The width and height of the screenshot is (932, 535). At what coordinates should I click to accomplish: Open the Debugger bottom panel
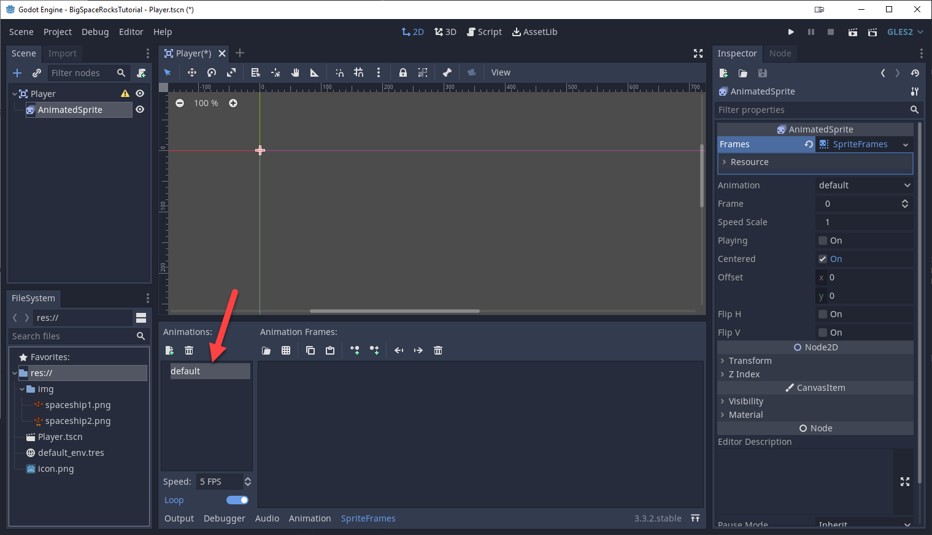tap(224, 518)
